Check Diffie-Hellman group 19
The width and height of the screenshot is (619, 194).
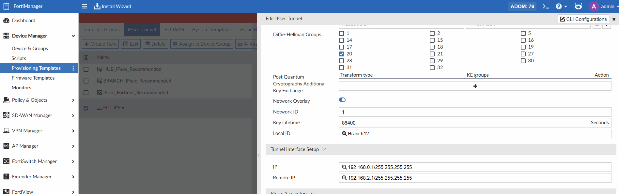[x=523, y=47]
